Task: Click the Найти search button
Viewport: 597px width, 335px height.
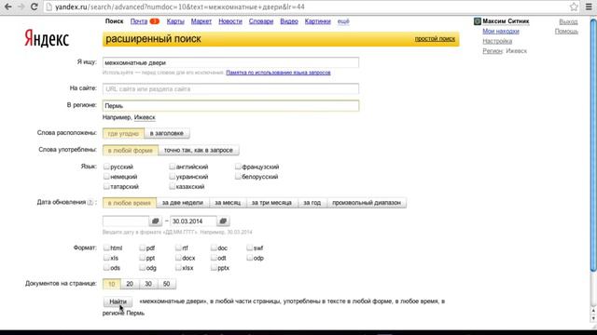Action: pos(118,301)
